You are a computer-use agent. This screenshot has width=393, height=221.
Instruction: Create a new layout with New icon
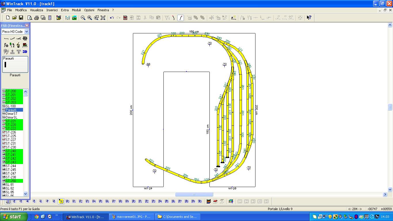click(8, 18)
